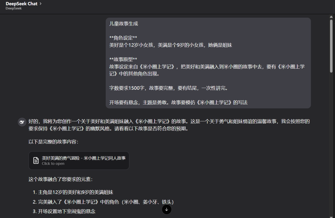Click the DeepSeek Chat title

[21, 4]
